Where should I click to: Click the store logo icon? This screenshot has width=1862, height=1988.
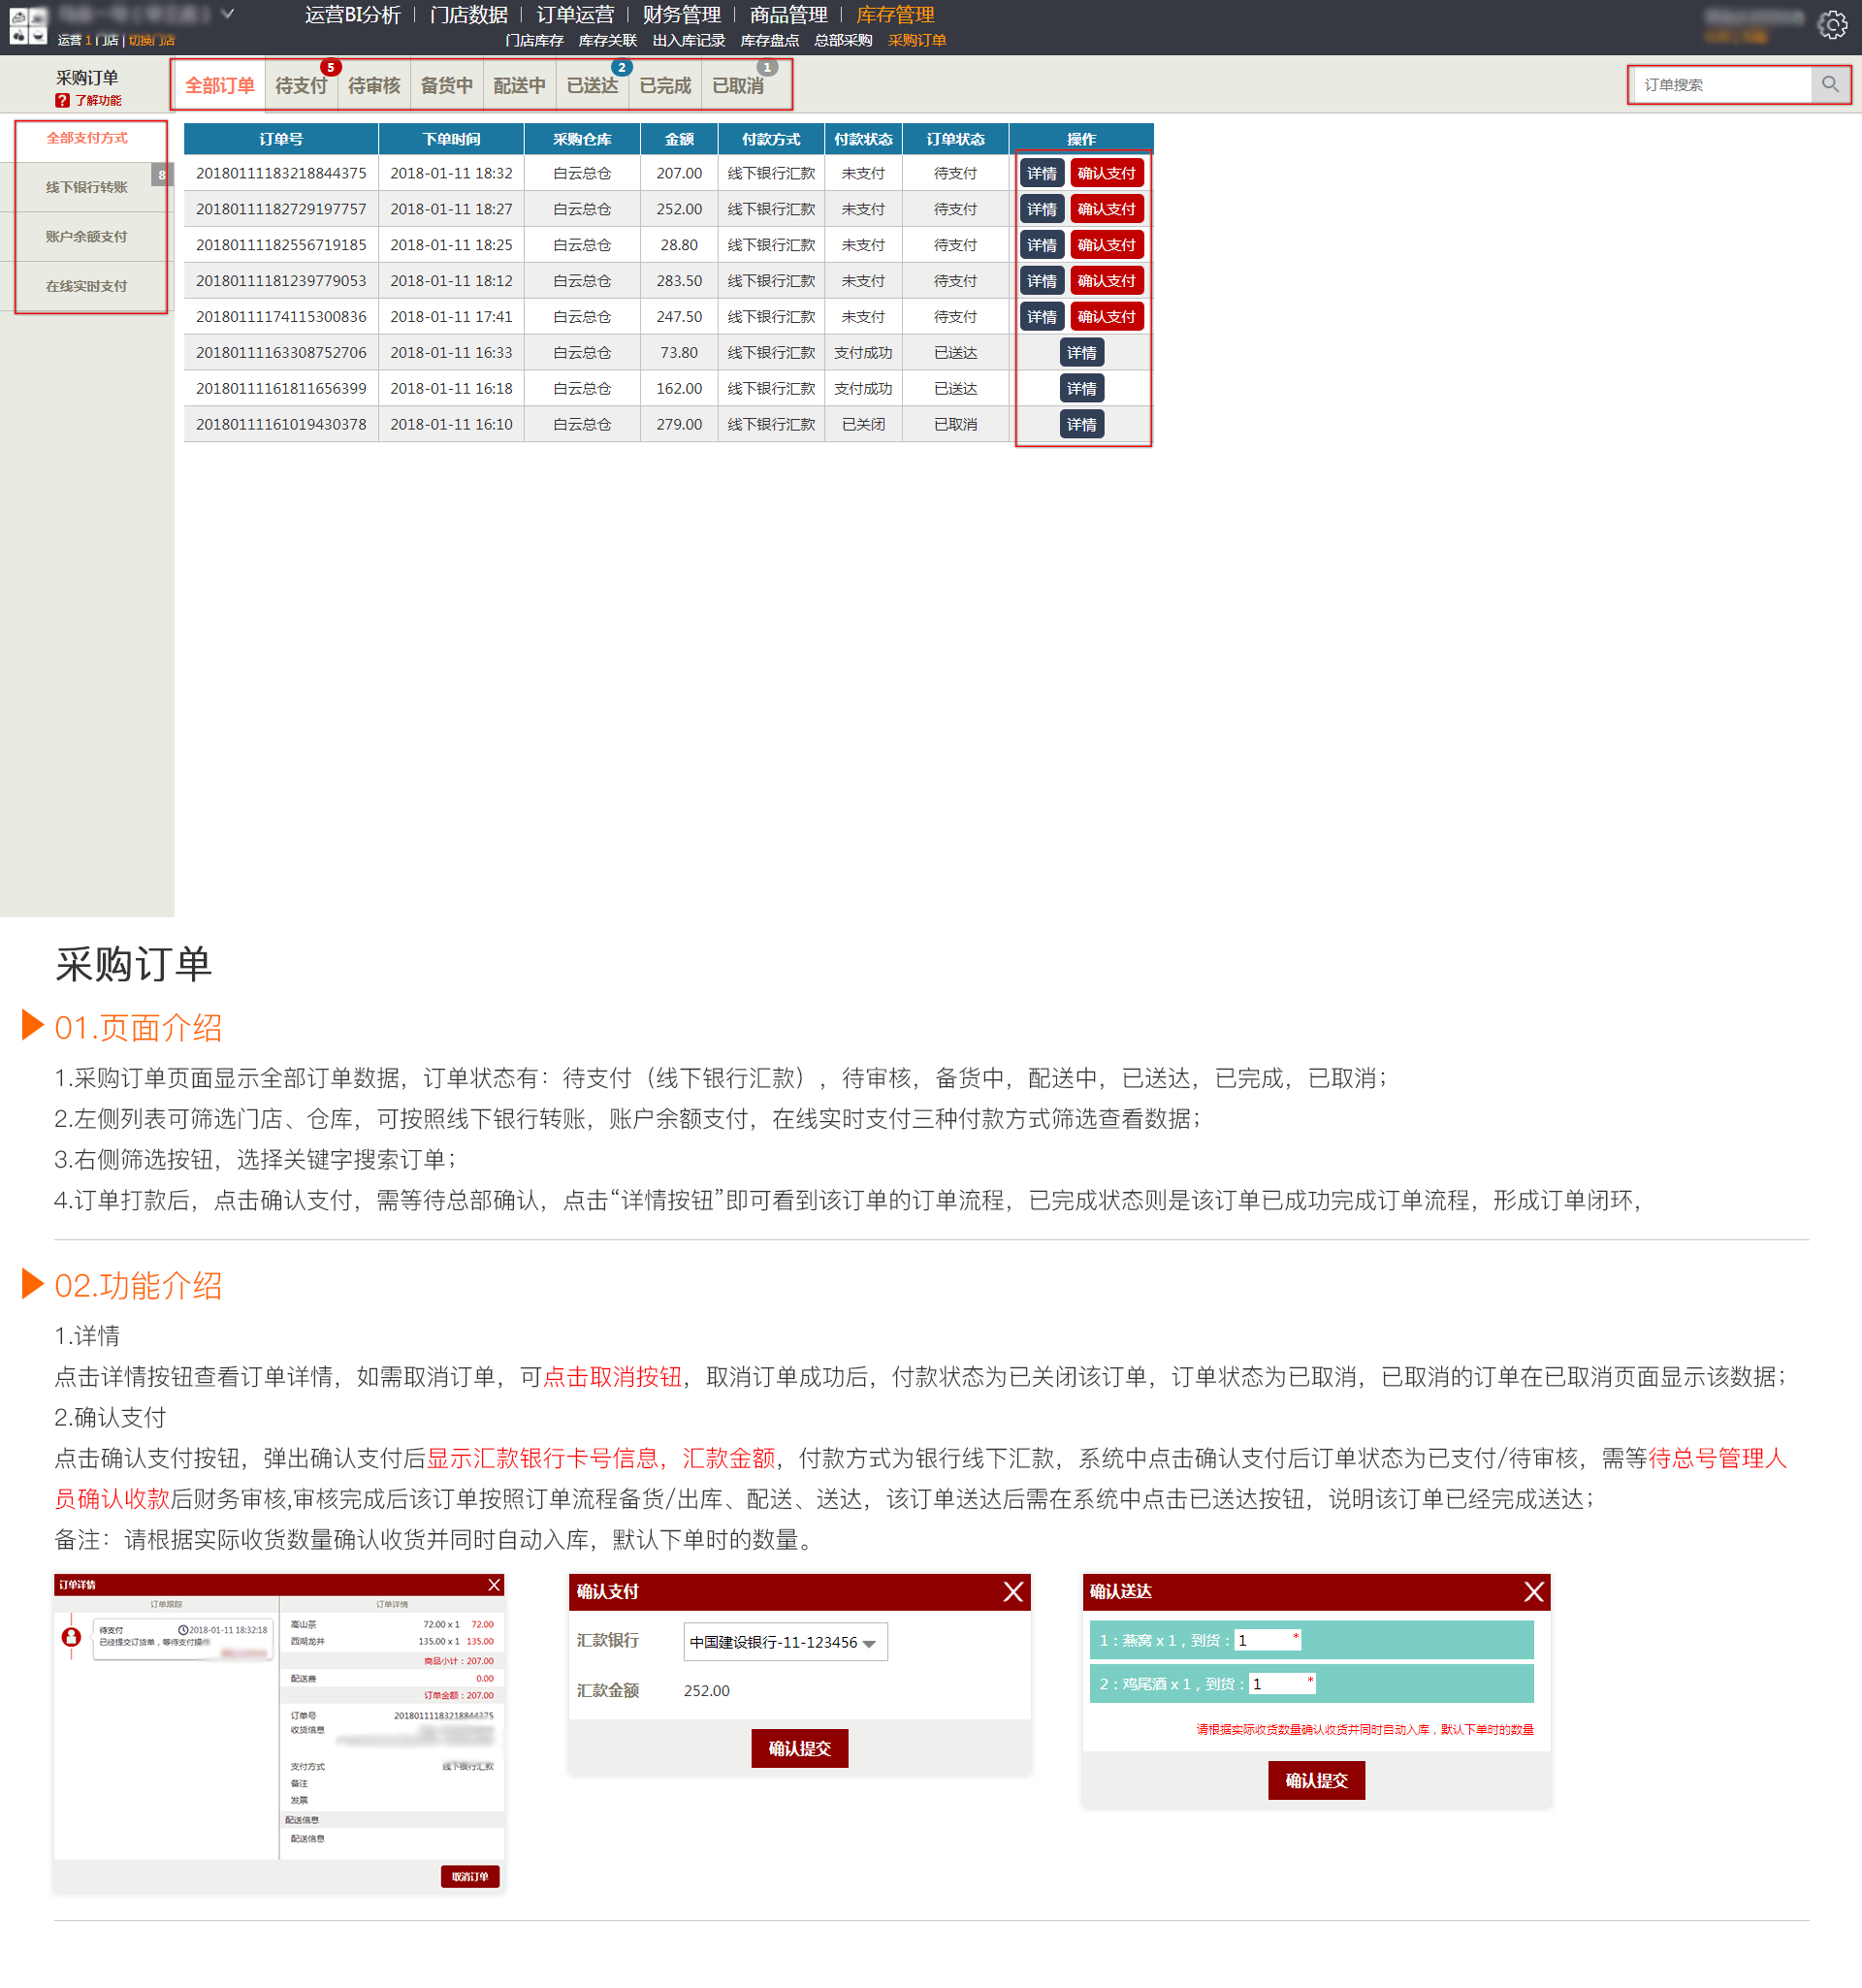click(x=28, y=26)
